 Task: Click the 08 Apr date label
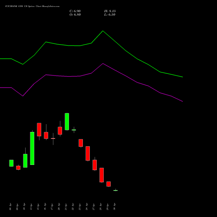pyautogui.click(x=10, y=207)
